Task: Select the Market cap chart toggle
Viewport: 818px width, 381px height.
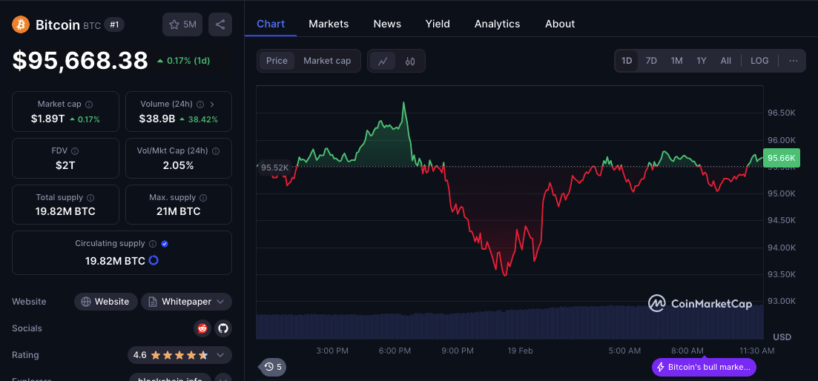Action: point(327,61)
